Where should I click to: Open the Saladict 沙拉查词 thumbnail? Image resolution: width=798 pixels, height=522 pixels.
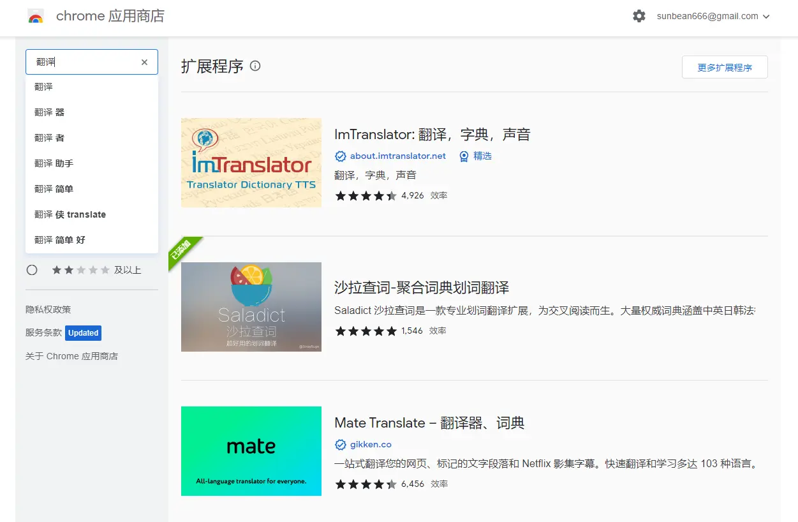point(251,307)
